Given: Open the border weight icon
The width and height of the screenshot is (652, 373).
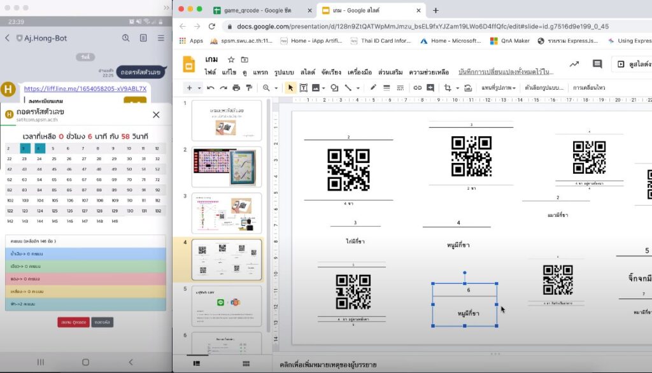Looking at the screenshot, I should point(386,88).
